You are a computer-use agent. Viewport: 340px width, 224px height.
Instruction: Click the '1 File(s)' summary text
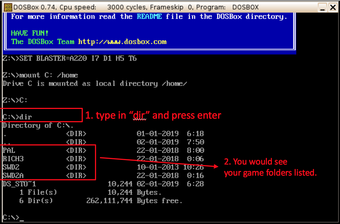tap(38, 192)
